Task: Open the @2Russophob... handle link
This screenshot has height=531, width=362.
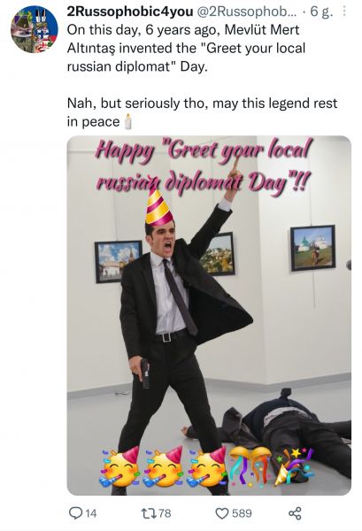Action: tap(247, 12)
